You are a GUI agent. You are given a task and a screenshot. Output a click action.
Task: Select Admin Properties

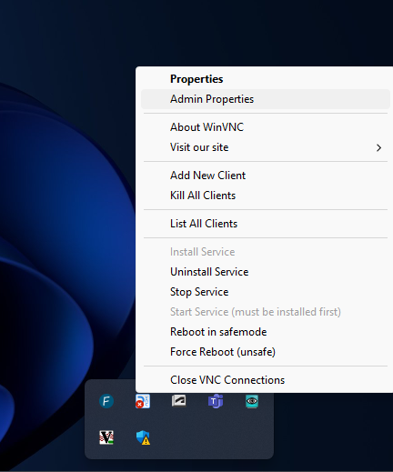(266, 99)
